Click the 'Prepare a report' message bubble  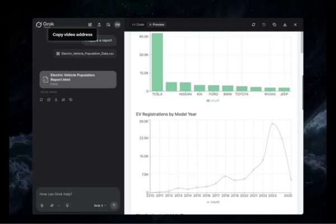coord(99,40)
